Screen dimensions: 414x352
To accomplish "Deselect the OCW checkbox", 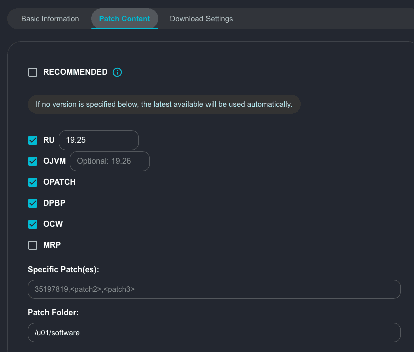I will tap(33, 224).
